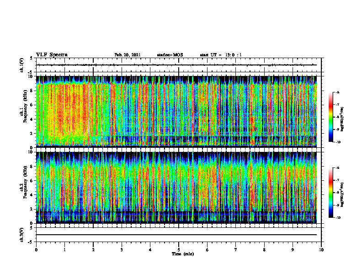Click the ch.2 color bar legend text
Image resolution: width=362 pixels, height=280 pixels.
pyautogui.click(x=342, y=194)
